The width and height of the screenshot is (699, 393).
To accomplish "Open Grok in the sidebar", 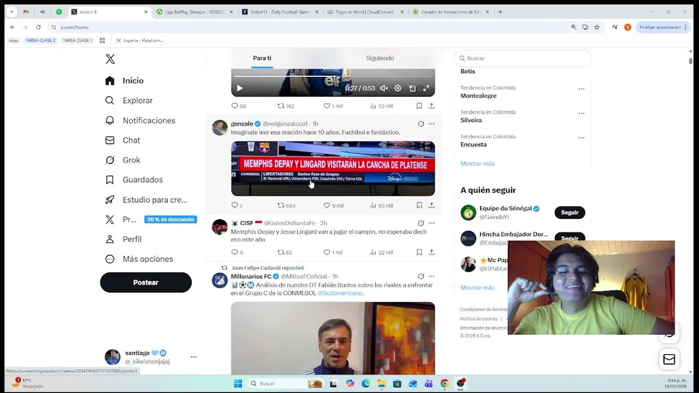I will 122,160.
